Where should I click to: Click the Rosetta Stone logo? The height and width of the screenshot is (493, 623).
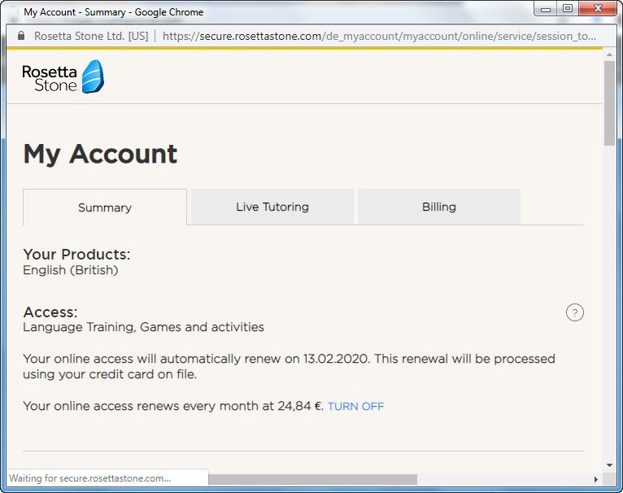63,76
